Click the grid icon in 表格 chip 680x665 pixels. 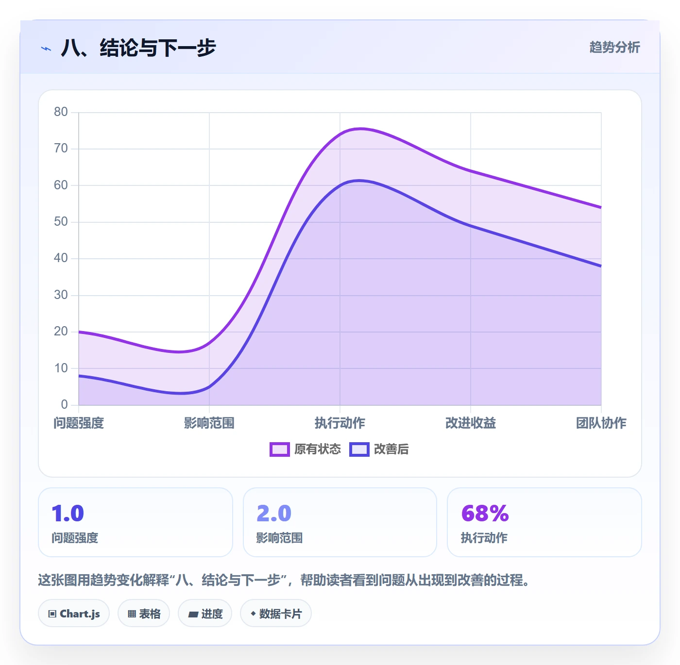132,614
